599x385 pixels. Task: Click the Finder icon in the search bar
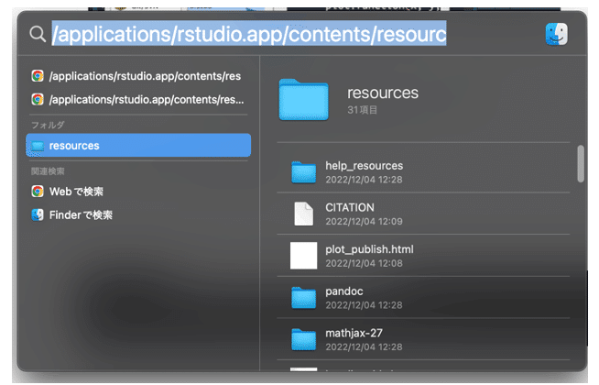556,34
